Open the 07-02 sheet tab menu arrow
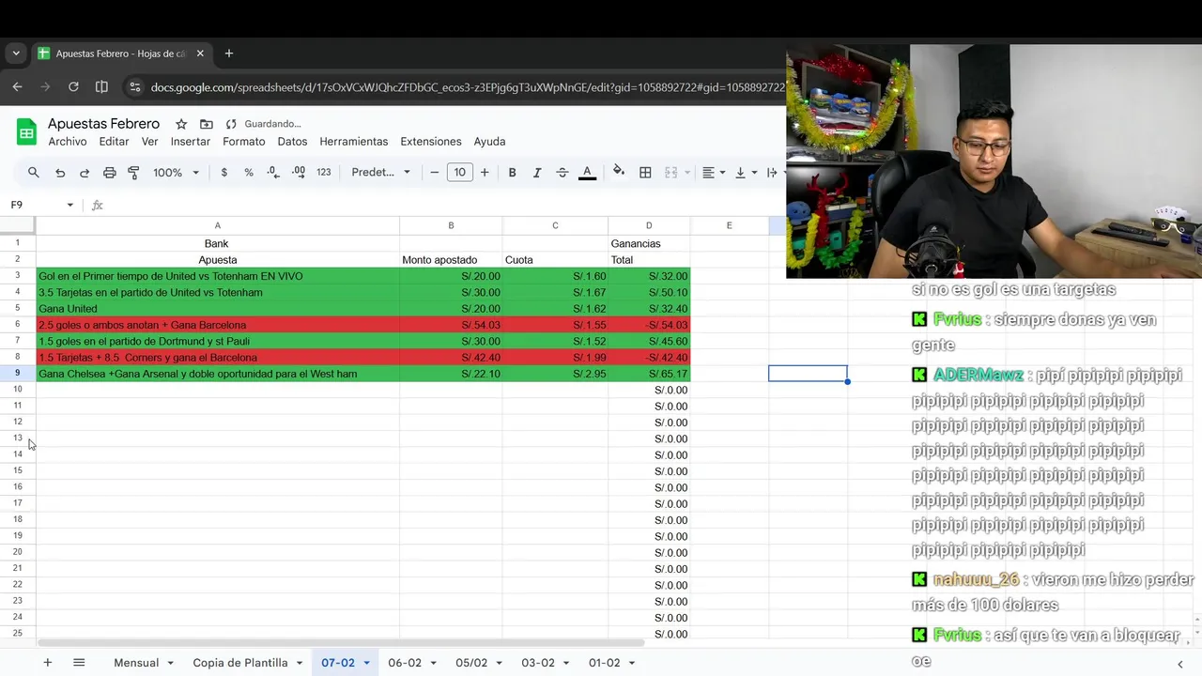The image size is (1202, 676). coord(366,663)
